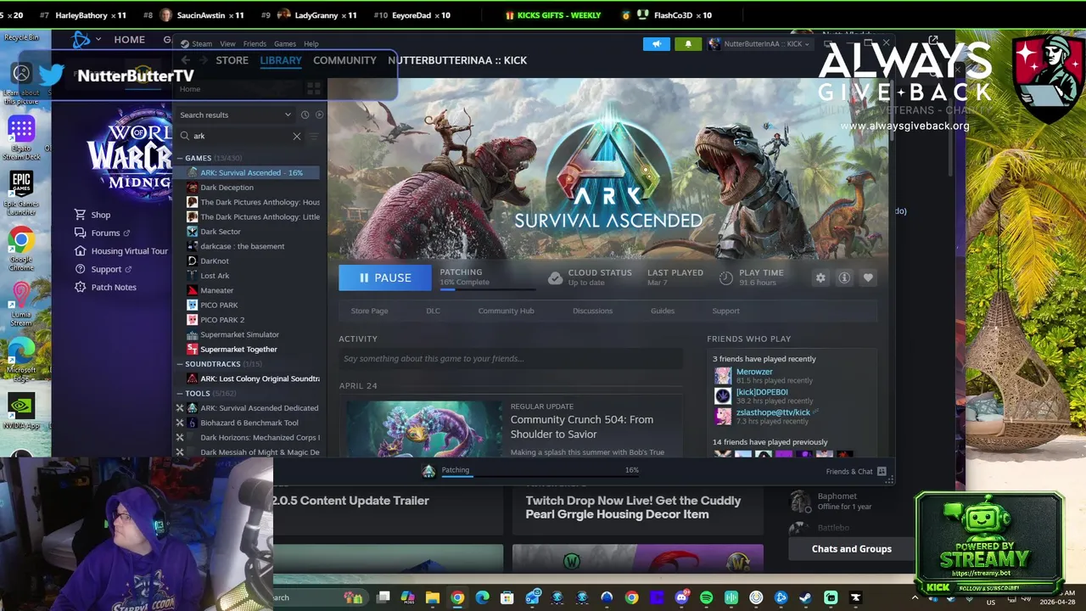Clear the 'ark' library search
This screenshot has width=1086, height=611.
tap(297, 136)
